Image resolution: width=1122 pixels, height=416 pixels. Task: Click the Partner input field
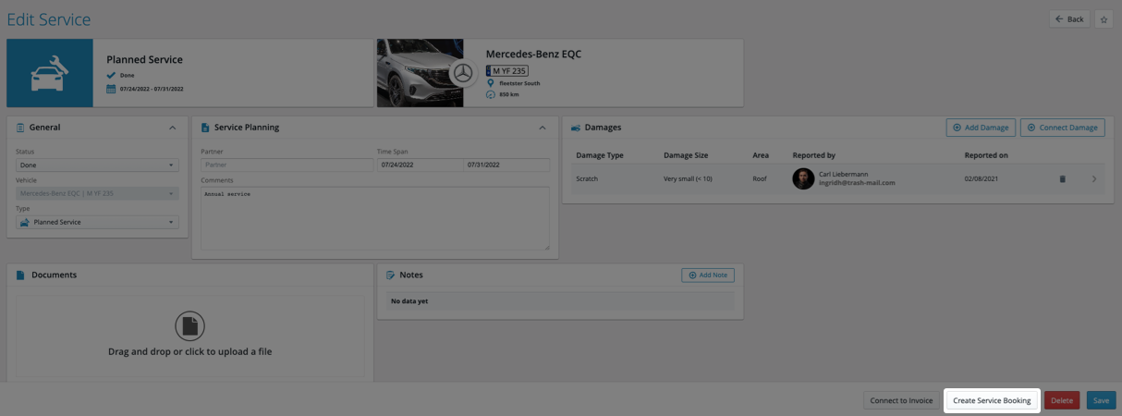coord(286,165)
